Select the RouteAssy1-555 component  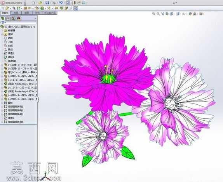[21, 84]
